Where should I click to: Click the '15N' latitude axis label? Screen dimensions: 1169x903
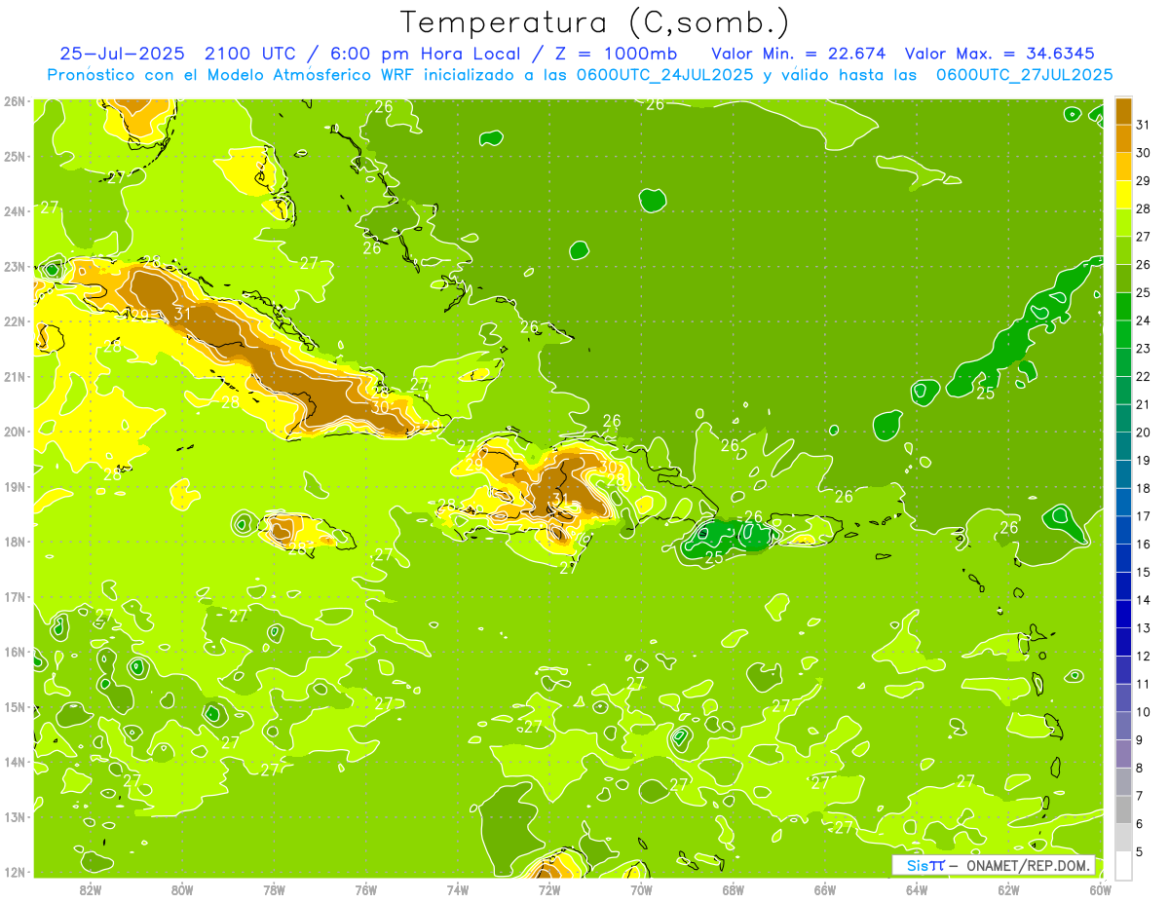click(x=15, y=707)
